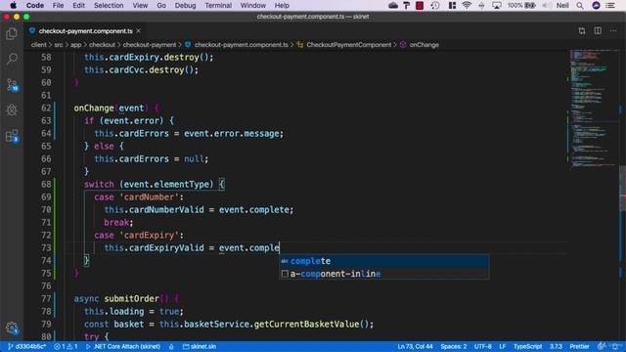626x352 pixels.
Task: Open the Debug view in the activity bar
Action: point(12,110)
